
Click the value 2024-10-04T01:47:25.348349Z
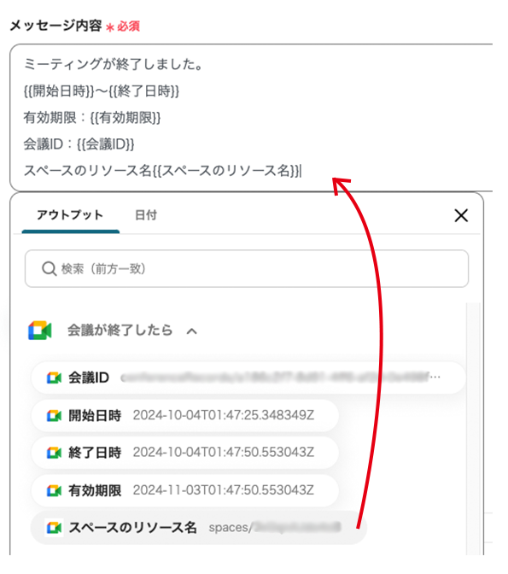coord(223,415)
